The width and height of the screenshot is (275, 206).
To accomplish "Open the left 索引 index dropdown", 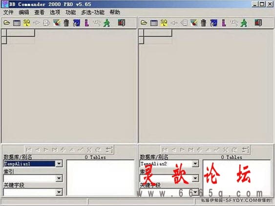I will pyautogui.click(x=59, y=178).
